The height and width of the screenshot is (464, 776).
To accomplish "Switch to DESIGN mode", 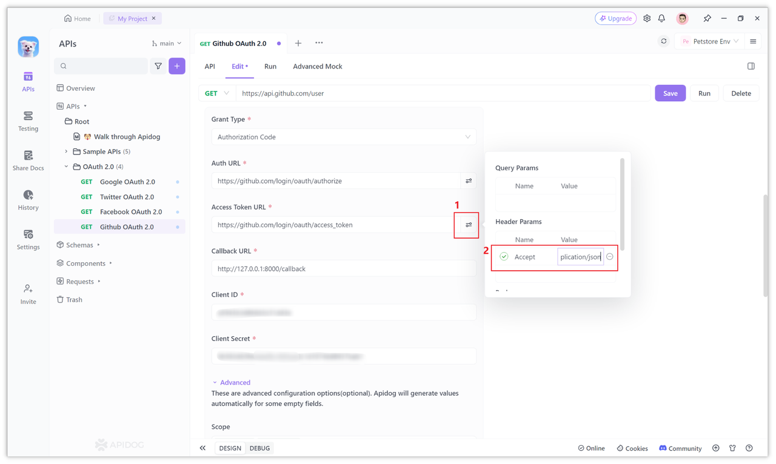I will pyautogui.click(x=230, y=448).
